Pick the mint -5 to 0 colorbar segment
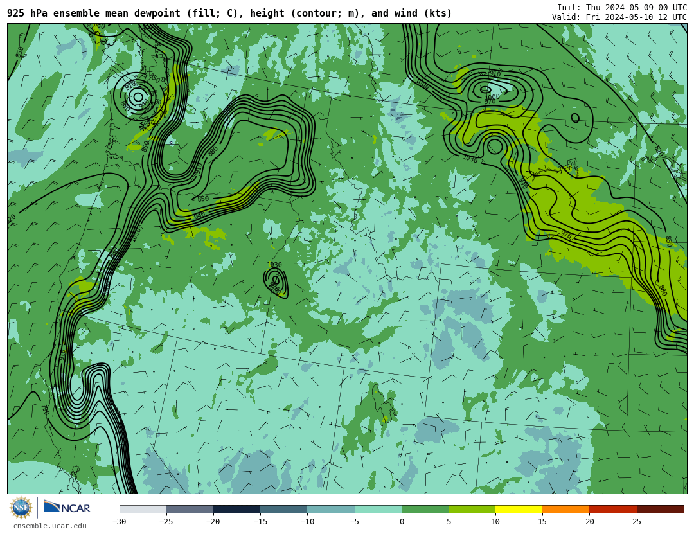The height and width of the screenshot is (534, 694). point(378,509)
